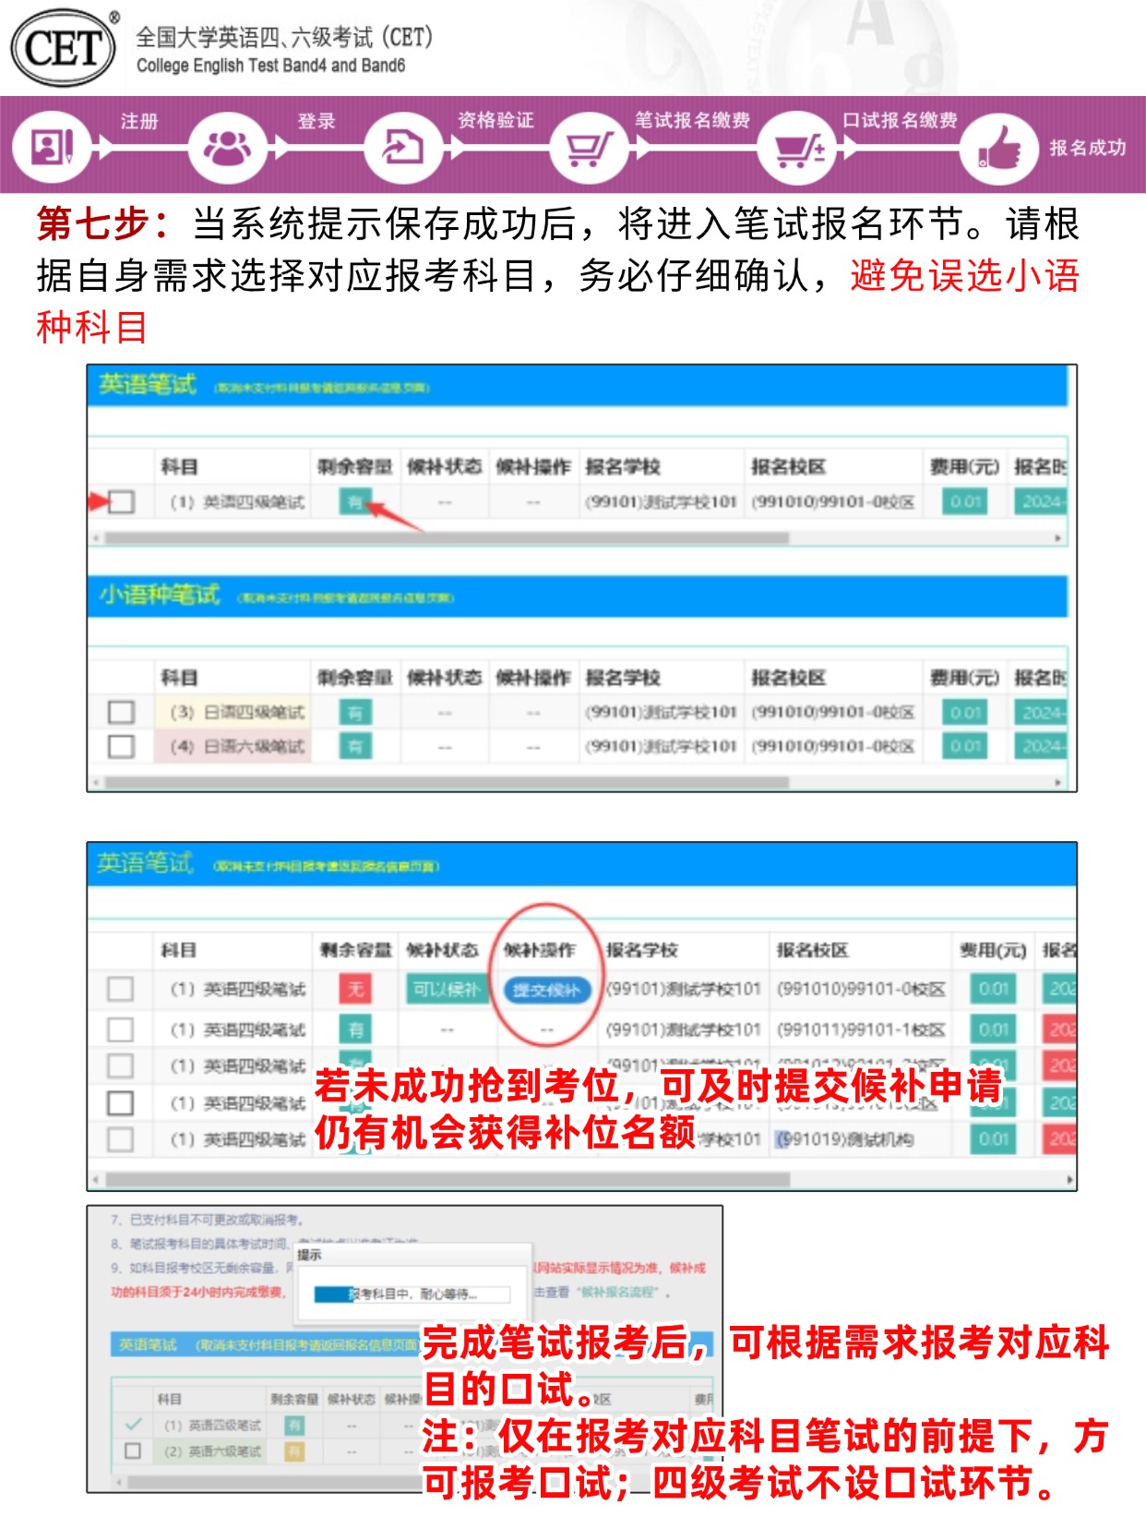Click the 登录 step label
This screenshot has width=1146, height=1529.
[316, 121]
